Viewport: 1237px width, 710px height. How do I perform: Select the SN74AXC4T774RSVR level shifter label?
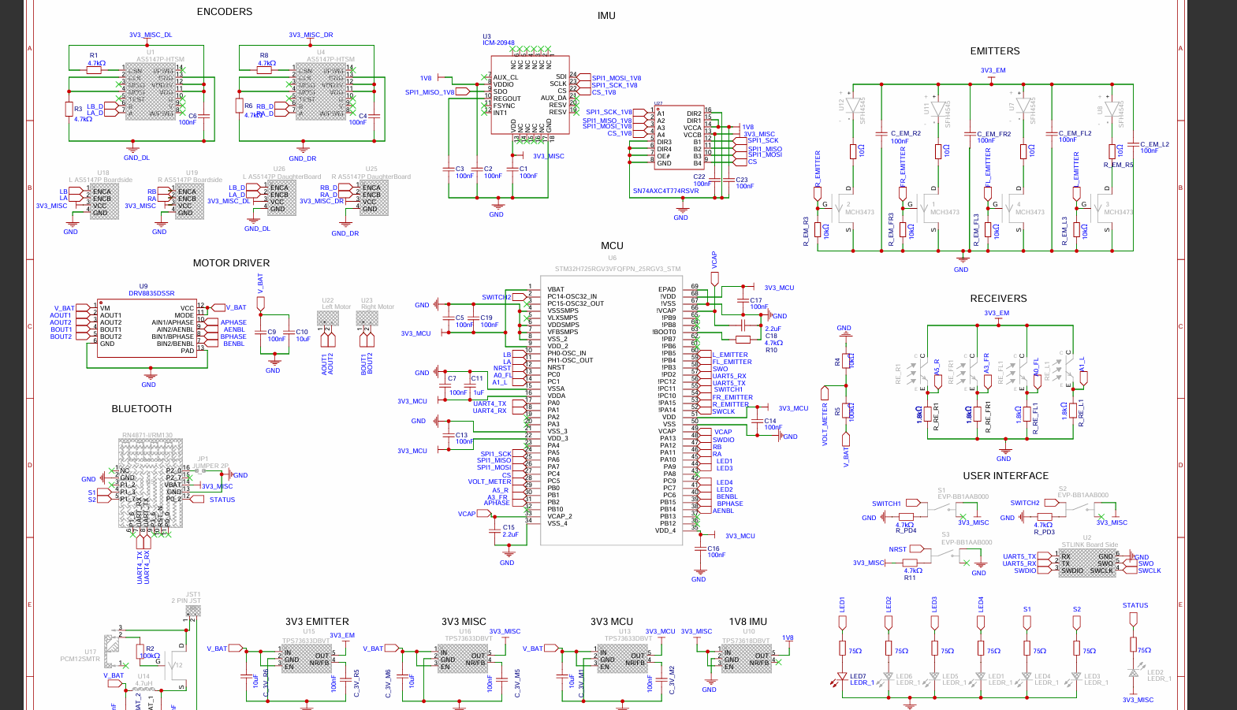click(x=665, y=191)
